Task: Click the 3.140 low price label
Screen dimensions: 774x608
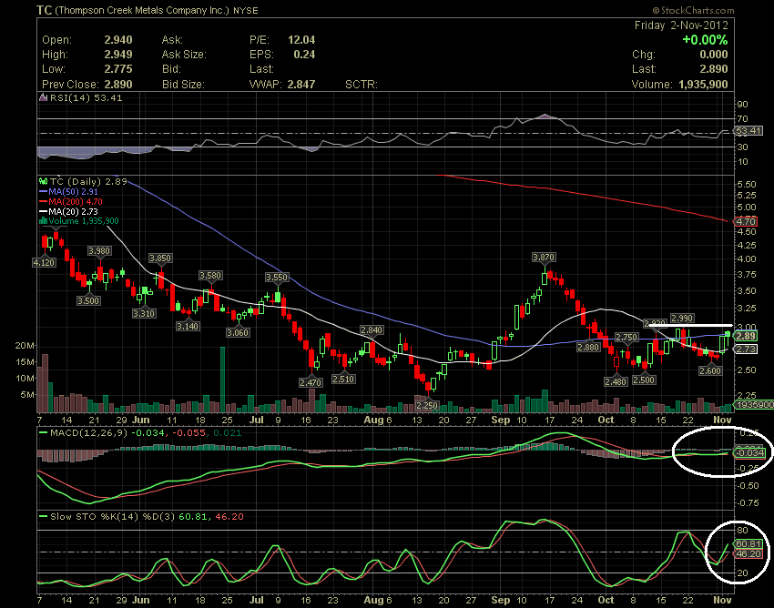Action: coord(188,326)
